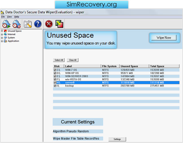Open the settings tools toolbar icon
Image resolution: width=183 pixels, height=143 pixels.
[x=28, y=24]
